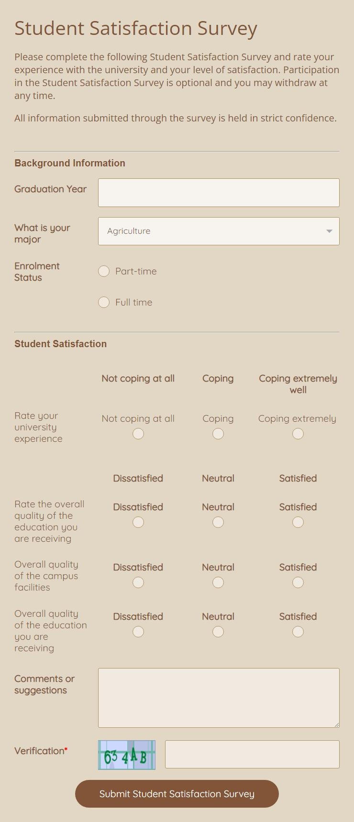Screen dimensions: 354x822
Task: Choose Not coping at all for university experience
Action: (138, 434)
